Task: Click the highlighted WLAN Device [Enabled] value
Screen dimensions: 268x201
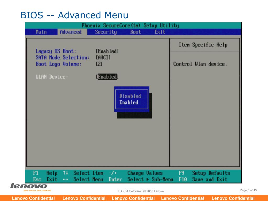Action: point(107,77)
